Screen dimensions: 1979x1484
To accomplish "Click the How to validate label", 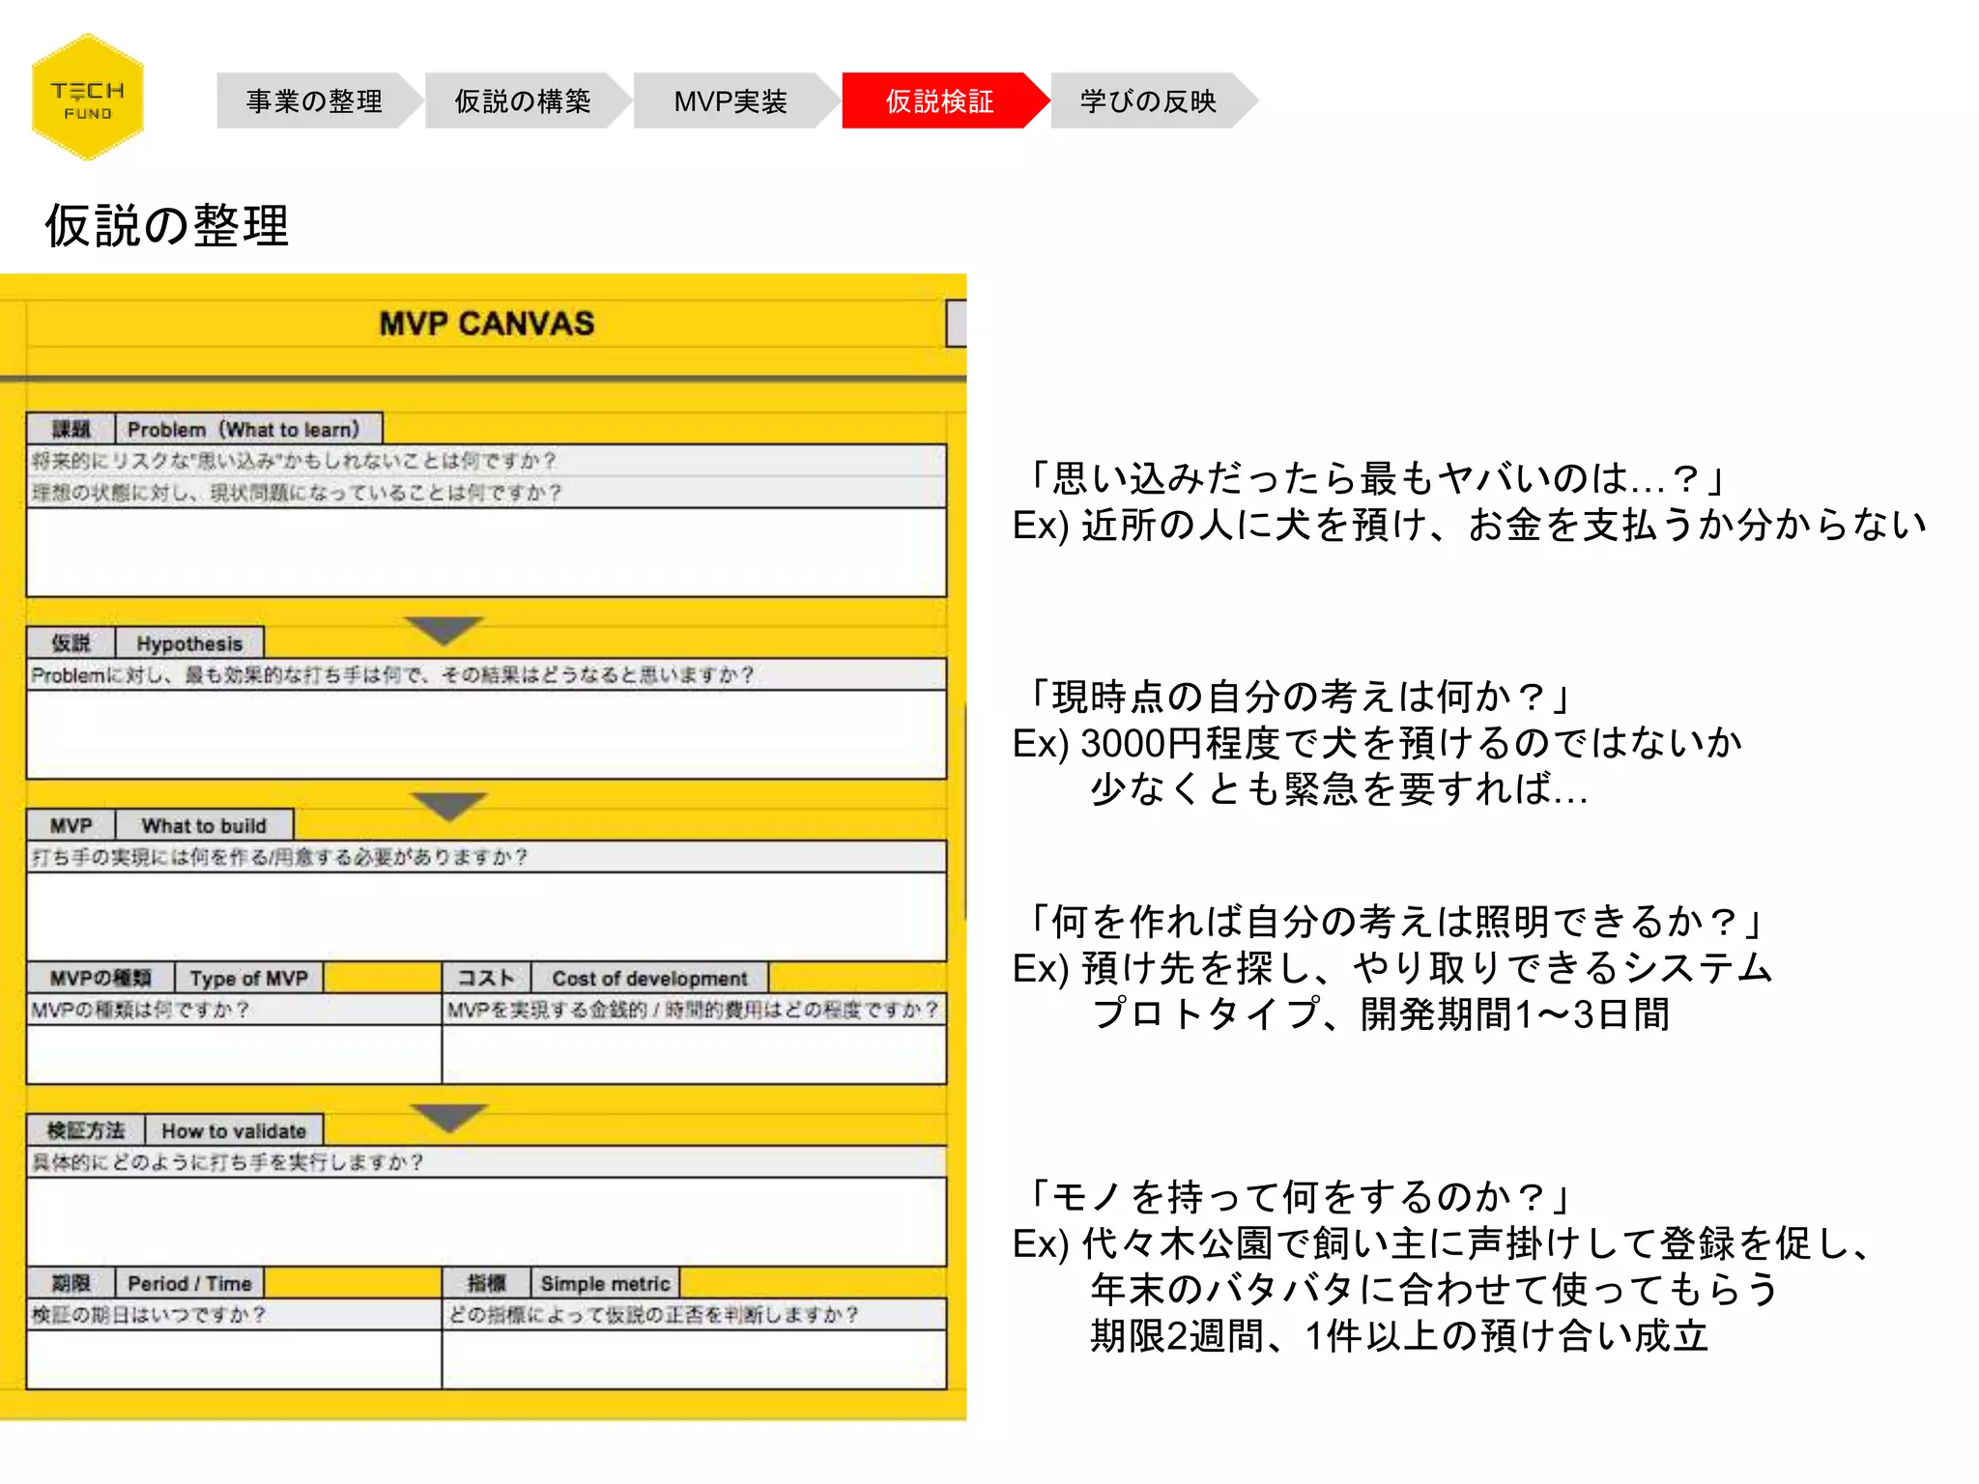I will [x=234, y=1130].
